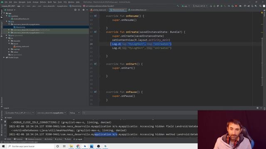This screenshot has height=149, width=266.
Task: Hide the Logcat panel with minus icon
Action: (261, 108)
